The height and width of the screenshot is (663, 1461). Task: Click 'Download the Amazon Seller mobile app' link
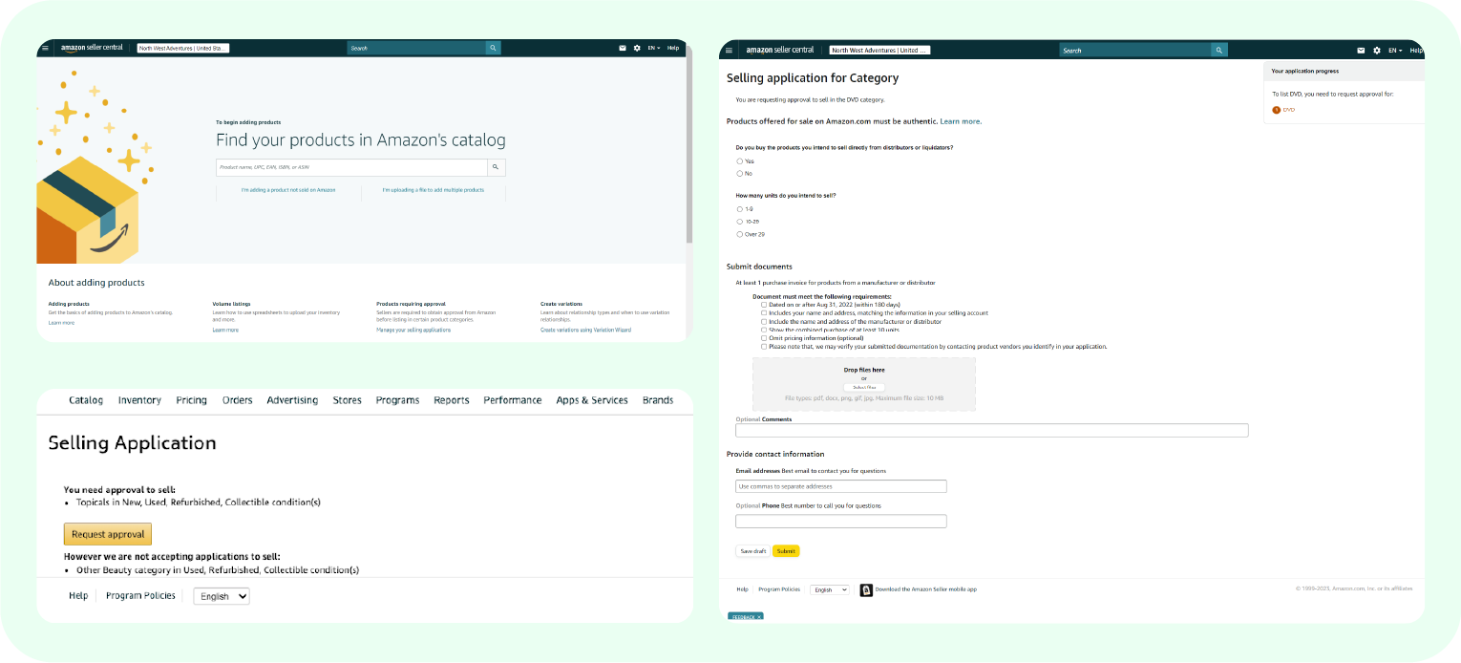click(925, 589)
